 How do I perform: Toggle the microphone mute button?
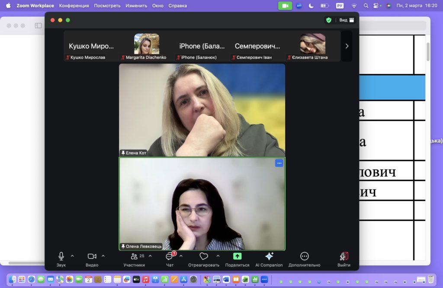[61, 256]
